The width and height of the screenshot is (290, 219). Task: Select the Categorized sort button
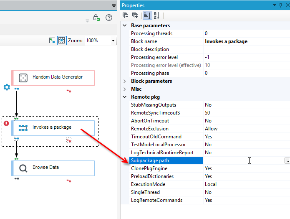147,15
